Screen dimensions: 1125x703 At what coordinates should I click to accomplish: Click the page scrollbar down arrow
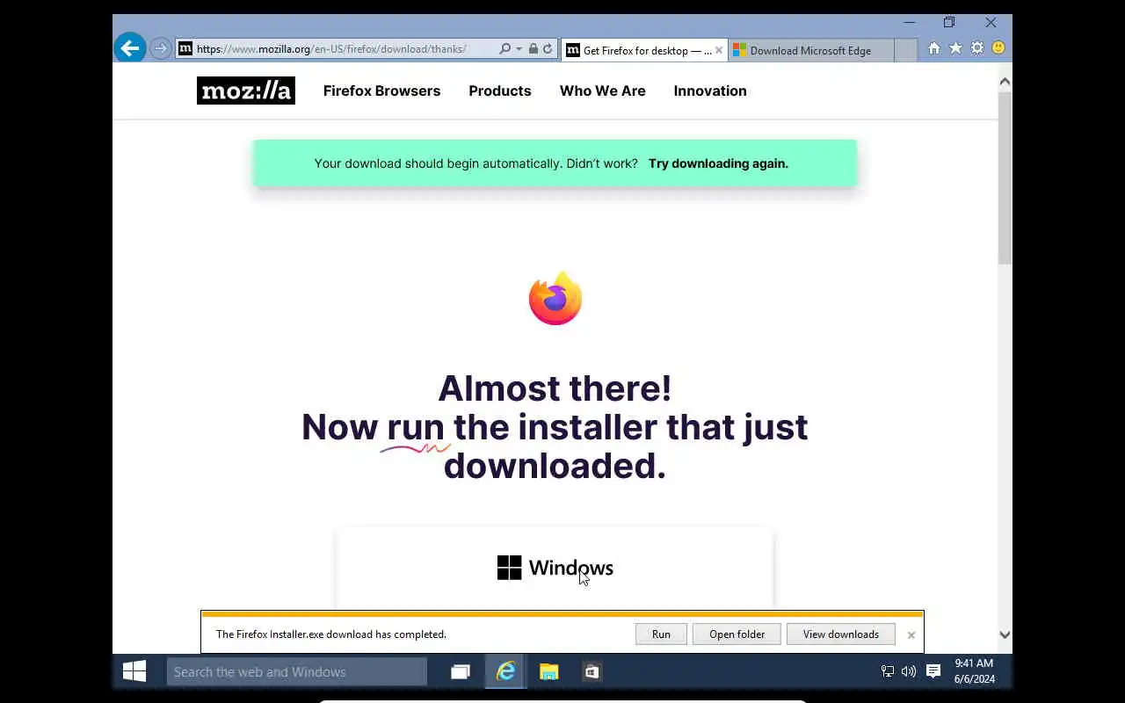coord(1005,634)
